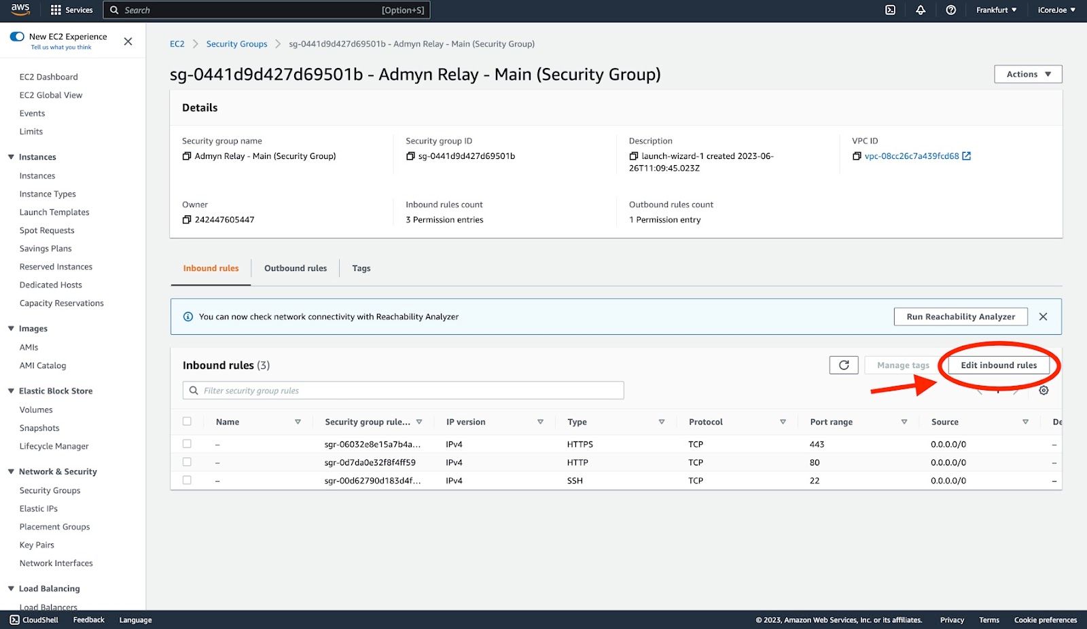
Task: Open AMIs in sidebar
Action: 29,348
